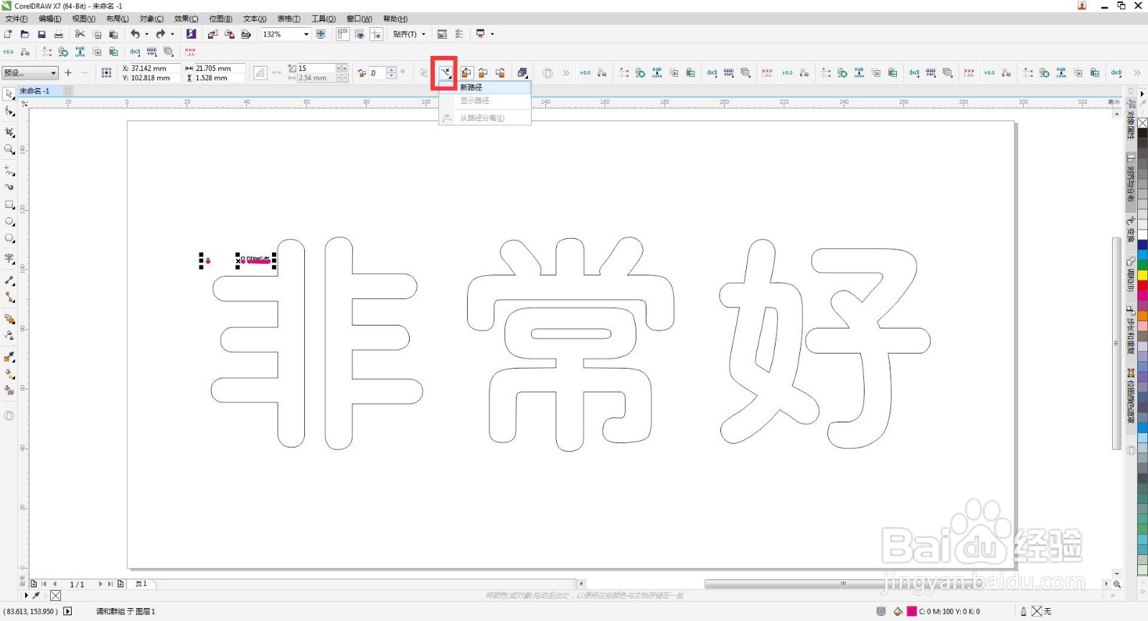Select the Ellipse tool

pyautogui.click(x=9, y=222)
